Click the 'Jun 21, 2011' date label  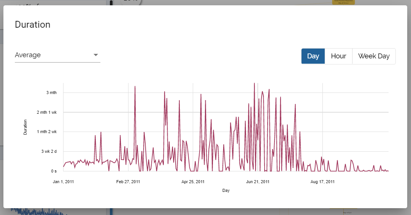pyautogui.click(x=258, y=182)
